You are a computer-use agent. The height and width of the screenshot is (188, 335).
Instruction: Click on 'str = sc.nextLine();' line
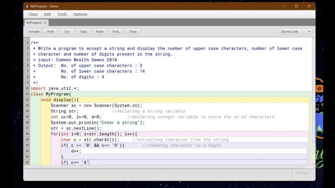[x=76, y=128]
